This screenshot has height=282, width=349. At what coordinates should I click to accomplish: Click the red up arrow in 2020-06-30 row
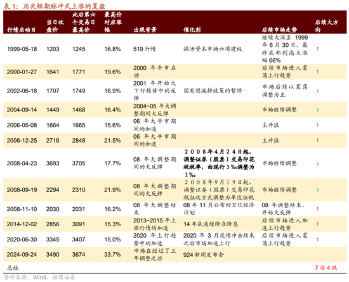click(318, 240)
